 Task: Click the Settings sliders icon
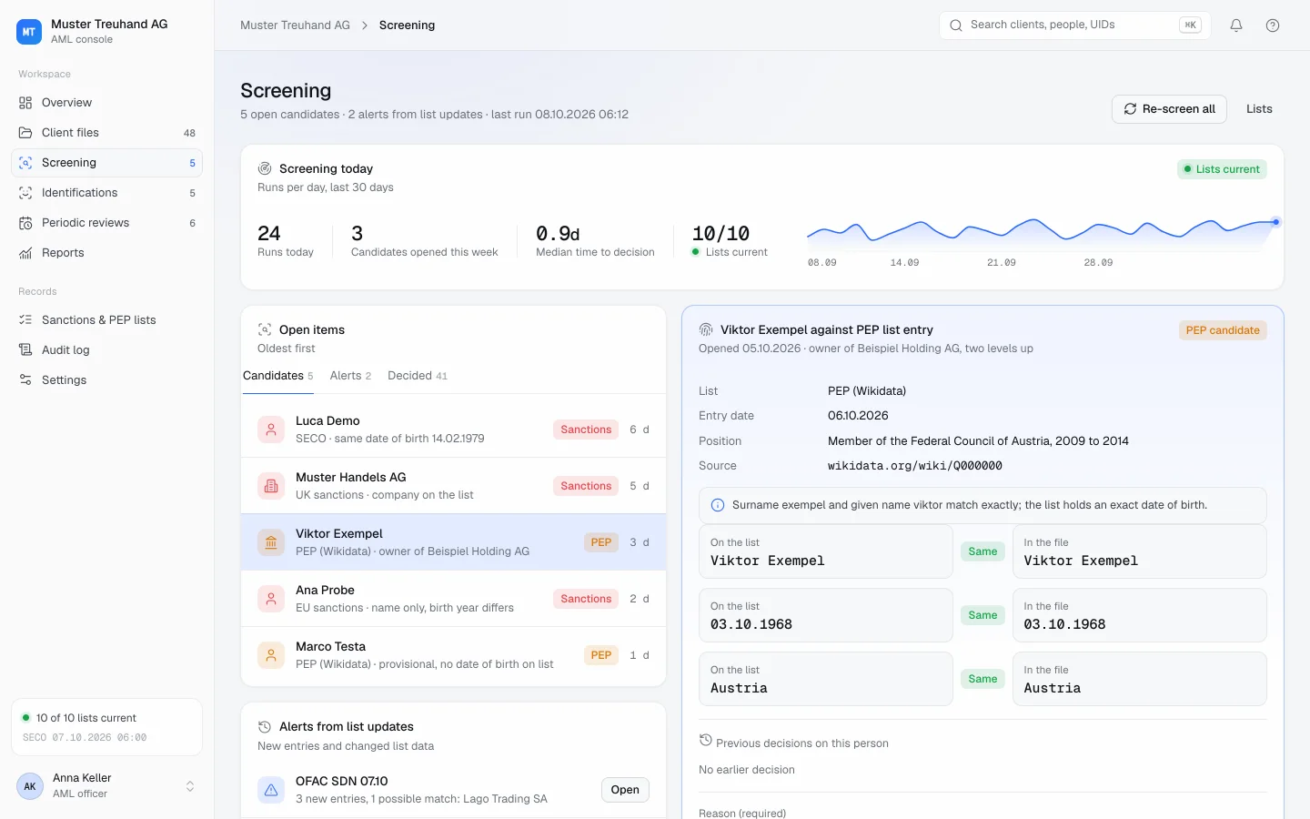[x=25, y=380]
